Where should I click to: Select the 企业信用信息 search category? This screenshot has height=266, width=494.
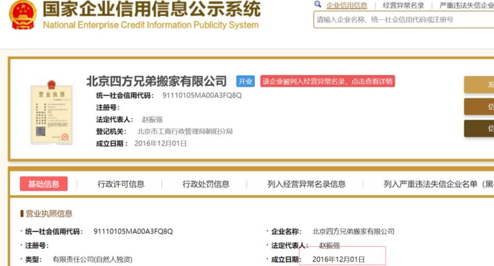click(347, 6)
